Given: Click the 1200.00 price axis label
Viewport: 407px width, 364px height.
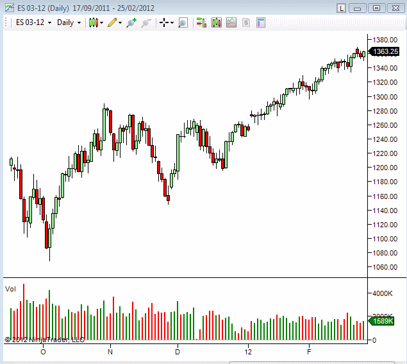Looking at the screenshot, I should click(x=385, y=168).
